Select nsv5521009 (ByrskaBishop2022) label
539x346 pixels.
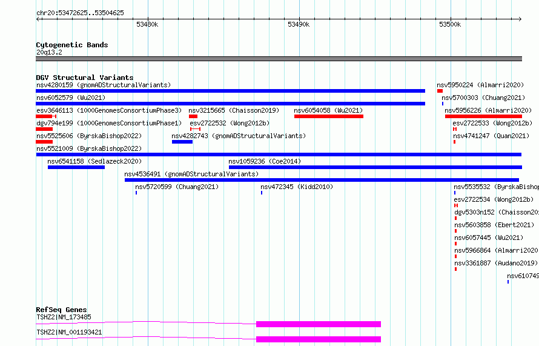(89, 148)
